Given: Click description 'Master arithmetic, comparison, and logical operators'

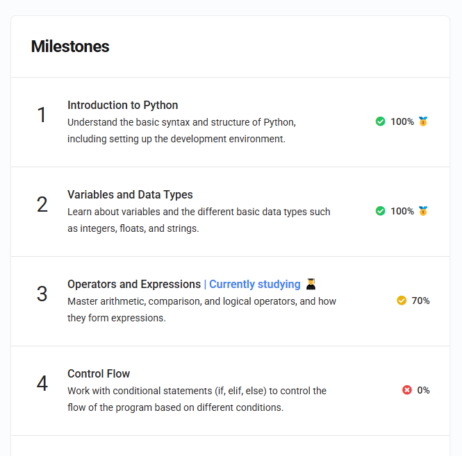Looking at the screenshot, I should point(202,310).
